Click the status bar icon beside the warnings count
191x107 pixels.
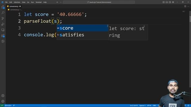tap(14, 106)
